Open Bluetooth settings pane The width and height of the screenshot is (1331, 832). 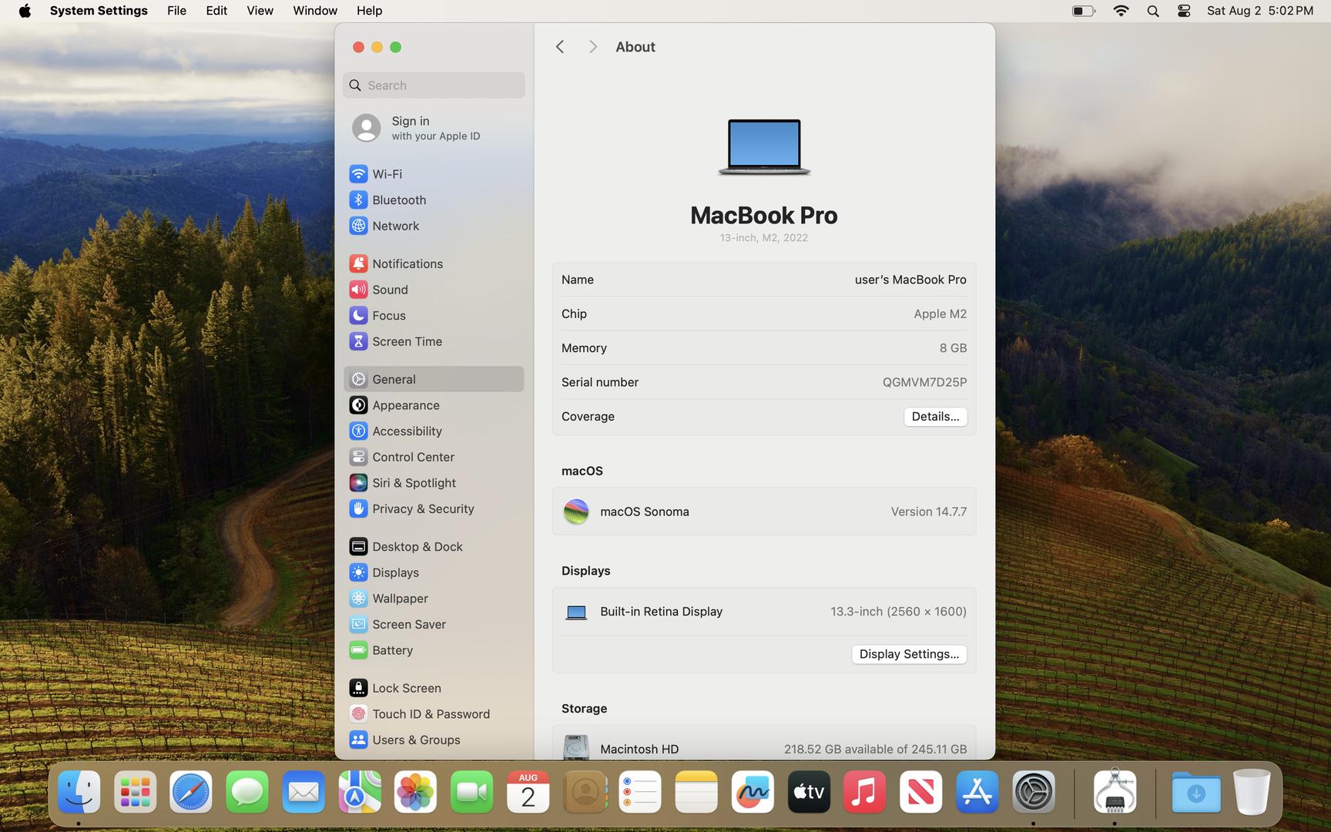(434, 200)
